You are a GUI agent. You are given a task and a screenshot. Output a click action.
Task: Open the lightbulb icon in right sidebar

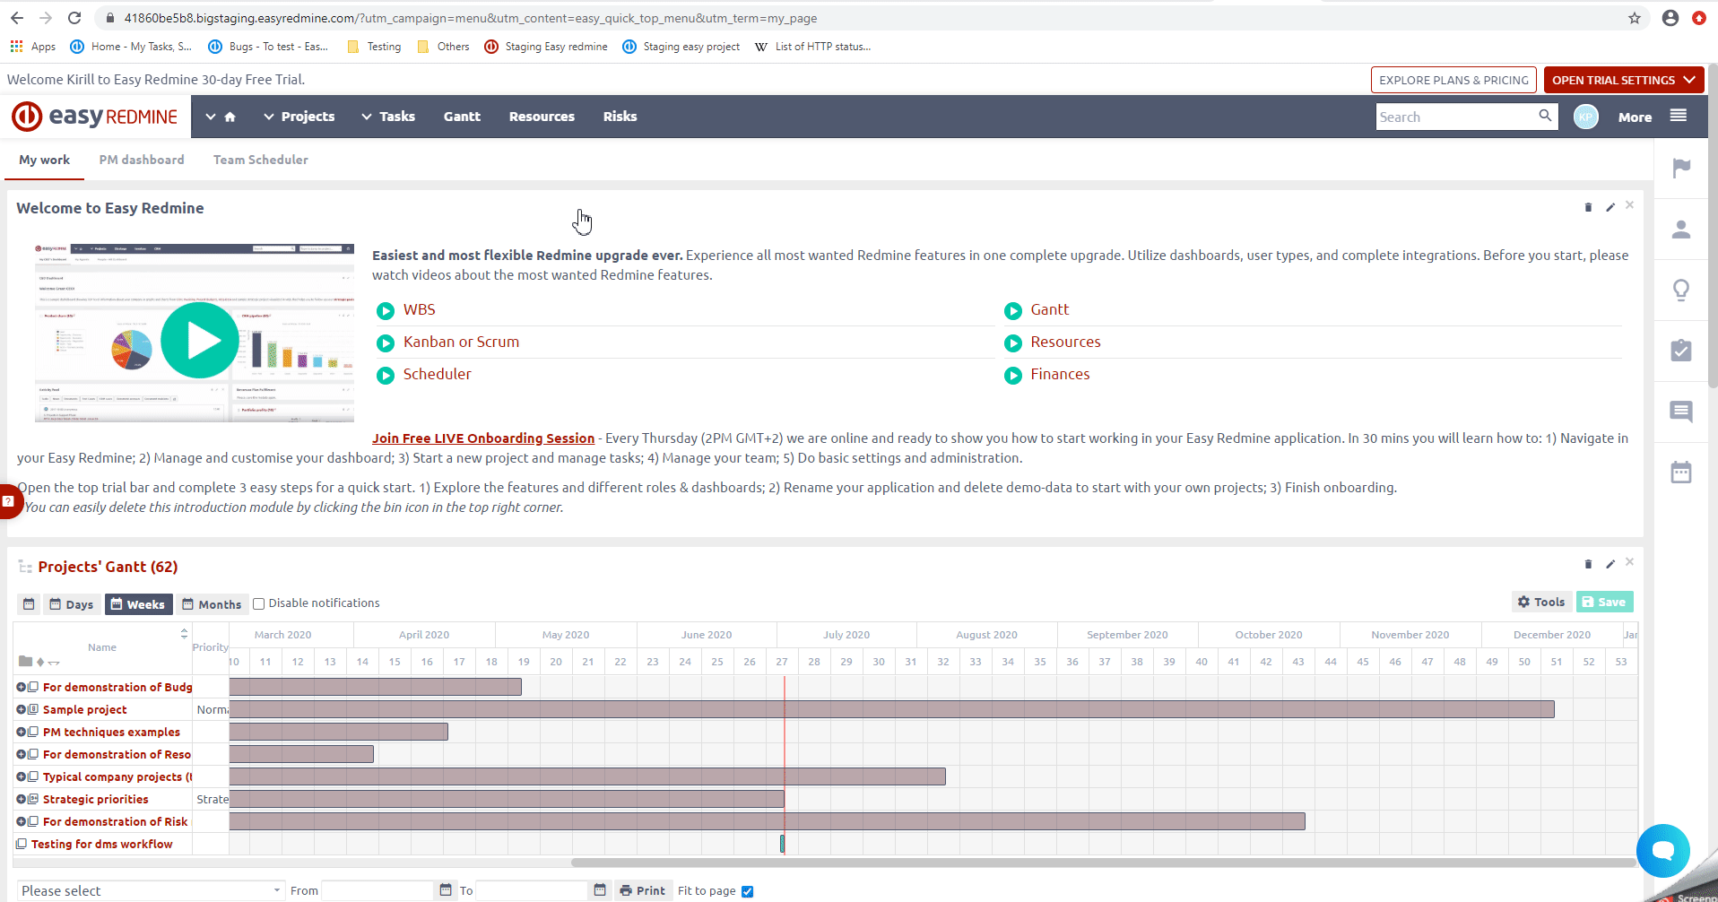click(1681, 290)
